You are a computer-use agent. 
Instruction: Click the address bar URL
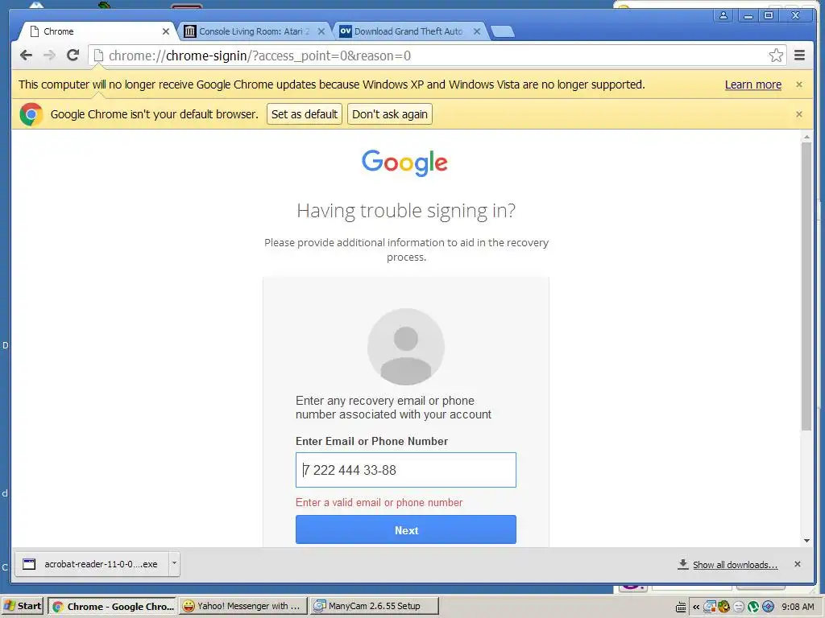click(259, 56)
